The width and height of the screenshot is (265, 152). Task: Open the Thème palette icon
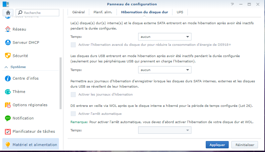click(x=8, y=92)
